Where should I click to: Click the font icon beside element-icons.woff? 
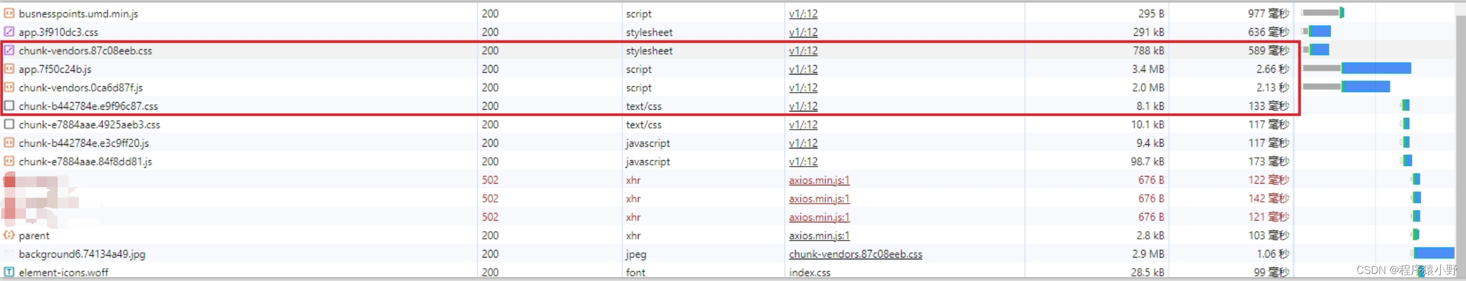tap(9, 272)
